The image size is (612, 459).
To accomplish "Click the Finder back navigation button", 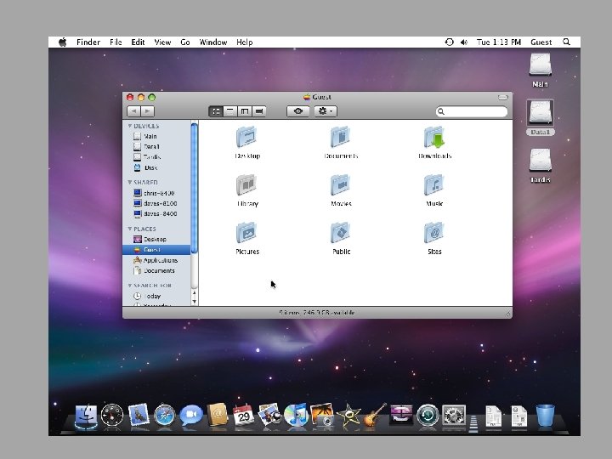I will click(133, 111).
